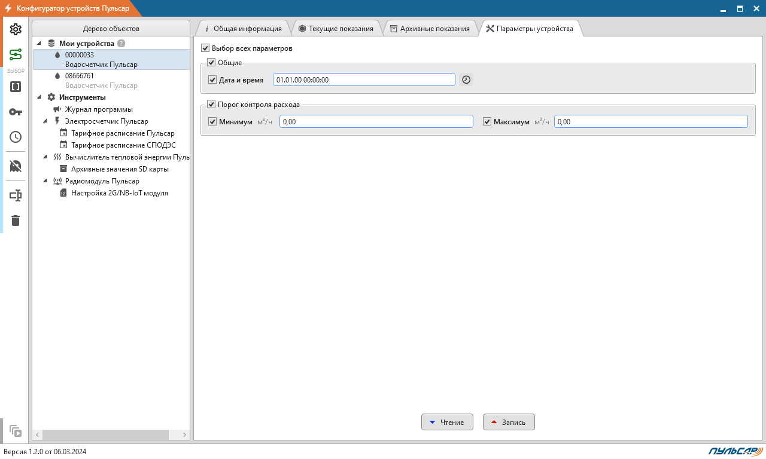The height and width of the screenshot is (459, 766).
Task: Collapse the Электросчетчик Пульсар branch arrow
Action: pyautogui.click(x=45, y=121)
